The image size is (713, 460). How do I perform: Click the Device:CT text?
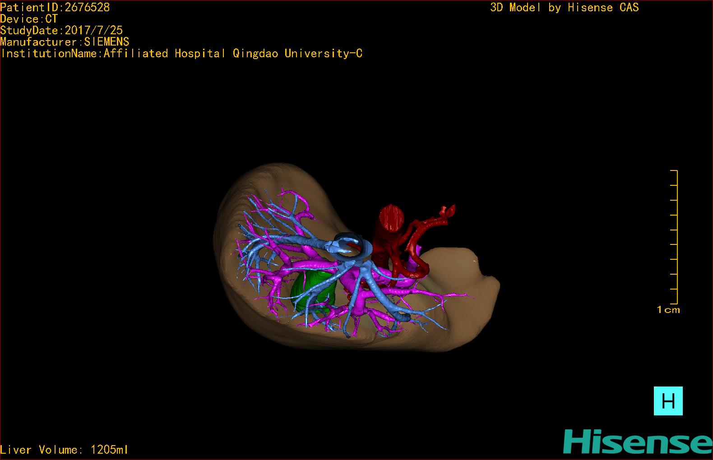tap(29, 19)
